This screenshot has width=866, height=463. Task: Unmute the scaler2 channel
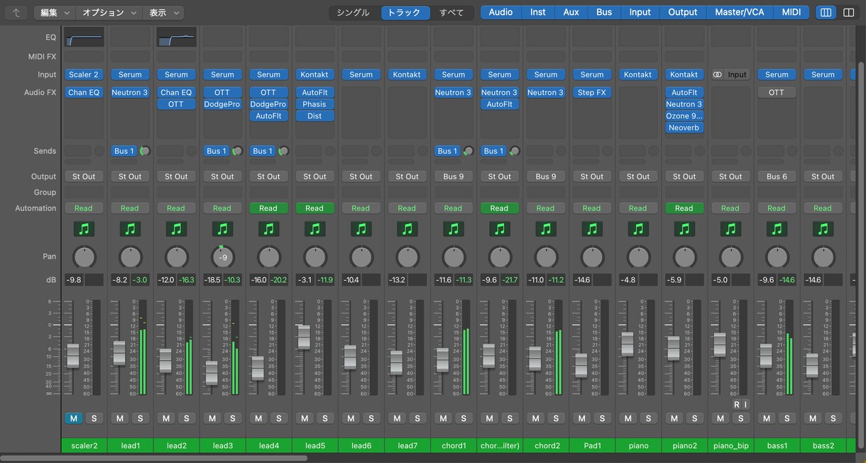pyautogui.click(x=74, y=418)
